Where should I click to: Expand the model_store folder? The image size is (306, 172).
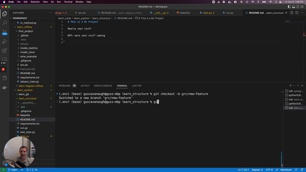28,52
